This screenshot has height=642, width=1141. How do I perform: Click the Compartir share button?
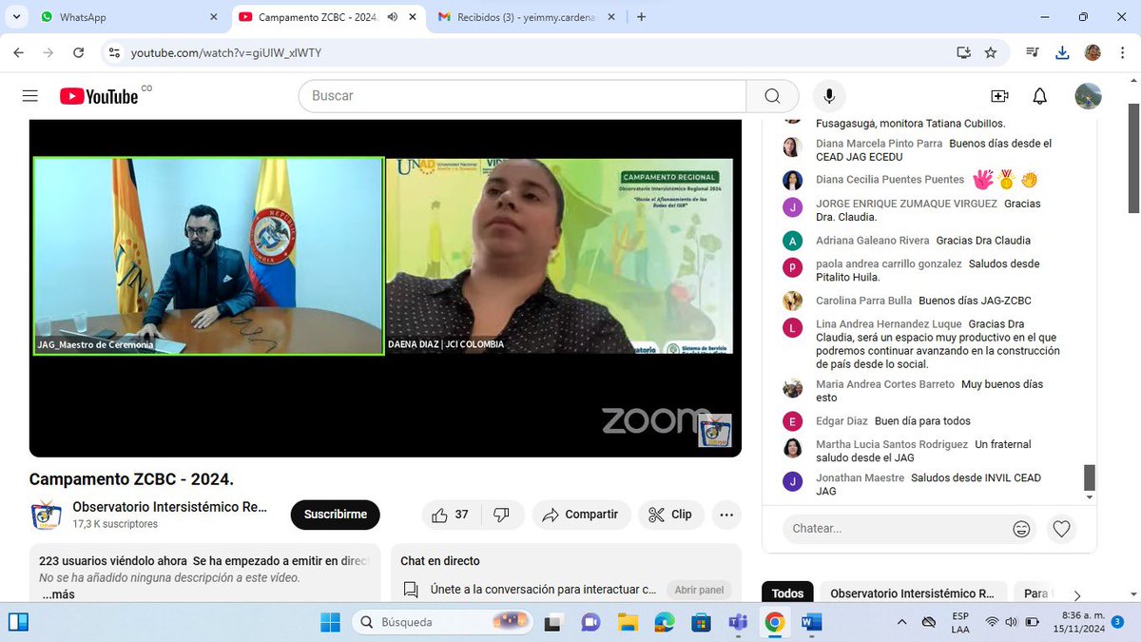[x=581, y=515]
